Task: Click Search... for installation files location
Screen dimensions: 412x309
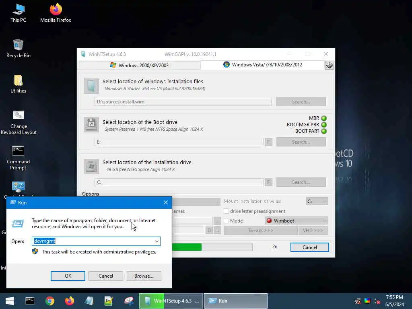Action: tap(301, 102)
